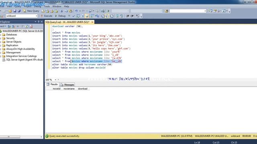Open the Help menu
Image resolution: width=257 pixels, height=144 pixels.
click(66, 6)
